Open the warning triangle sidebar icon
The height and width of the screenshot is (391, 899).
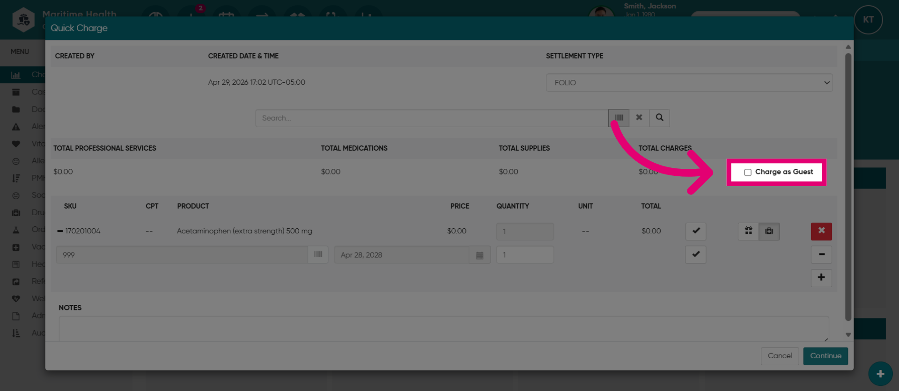pos(16,127)
